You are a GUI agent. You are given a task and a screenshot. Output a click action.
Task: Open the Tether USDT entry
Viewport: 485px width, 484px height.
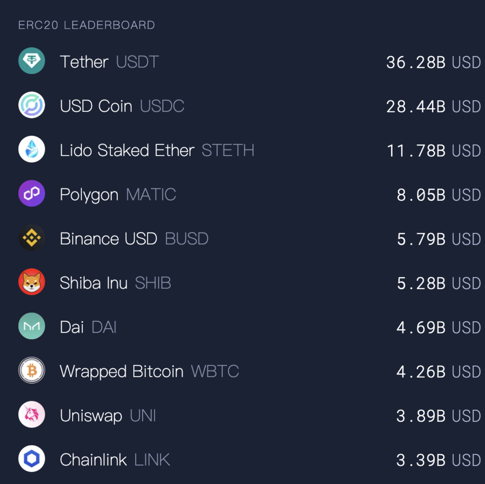(x=85, y=61)
